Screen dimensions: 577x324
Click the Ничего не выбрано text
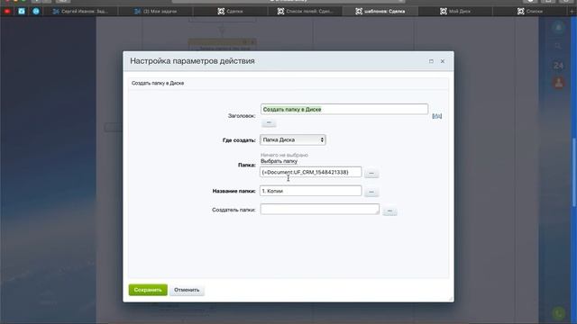(284, 155)
